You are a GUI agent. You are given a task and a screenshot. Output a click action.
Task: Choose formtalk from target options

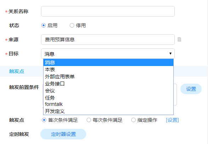[108, 104]
